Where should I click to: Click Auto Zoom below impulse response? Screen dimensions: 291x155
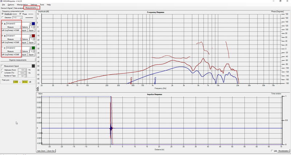pos(41,151)
